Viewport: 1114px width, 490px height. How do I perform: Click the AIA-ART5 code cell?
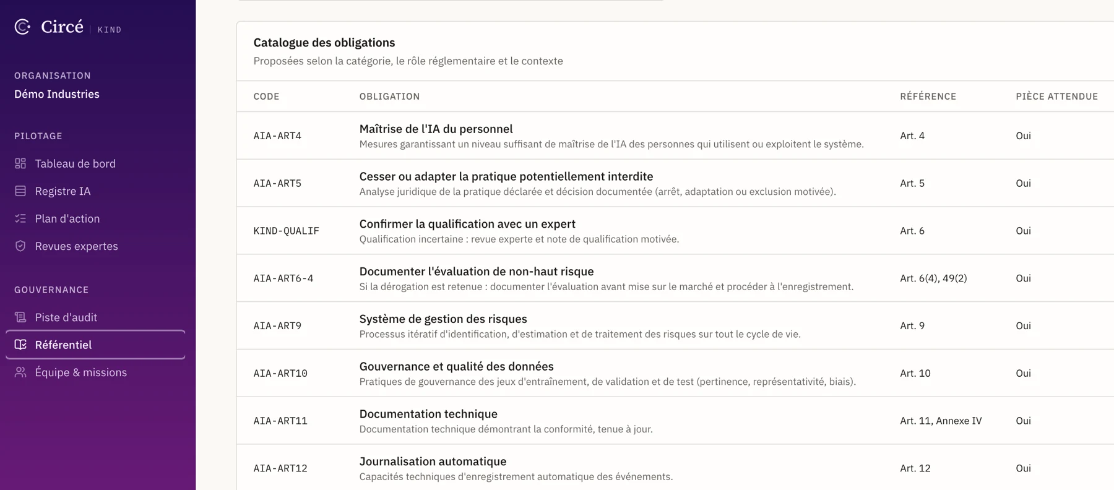click(277, 183)
